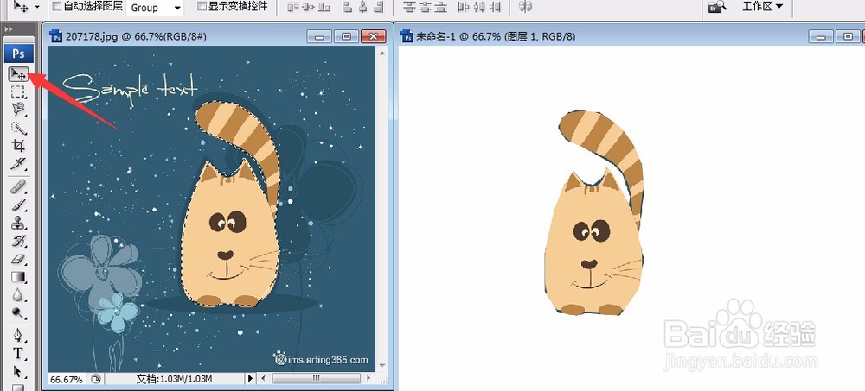This screenshot has height=391, width=865.
Task: Enable the 显示变换控件 checkbox
Action: tap(202, 7)
